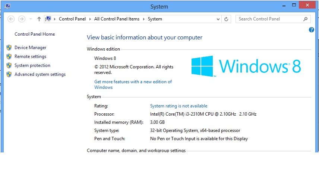This screenshot has height=171, width=319.
Task: Expand the chevron after All Control Panel Items
Action: click(x=144, y=19)
